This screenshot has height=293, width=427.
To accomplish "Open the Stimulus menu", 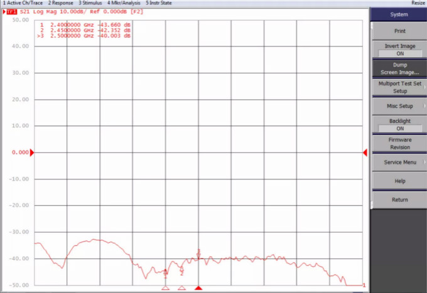I will pyautogui.click(x=90, y=3).
